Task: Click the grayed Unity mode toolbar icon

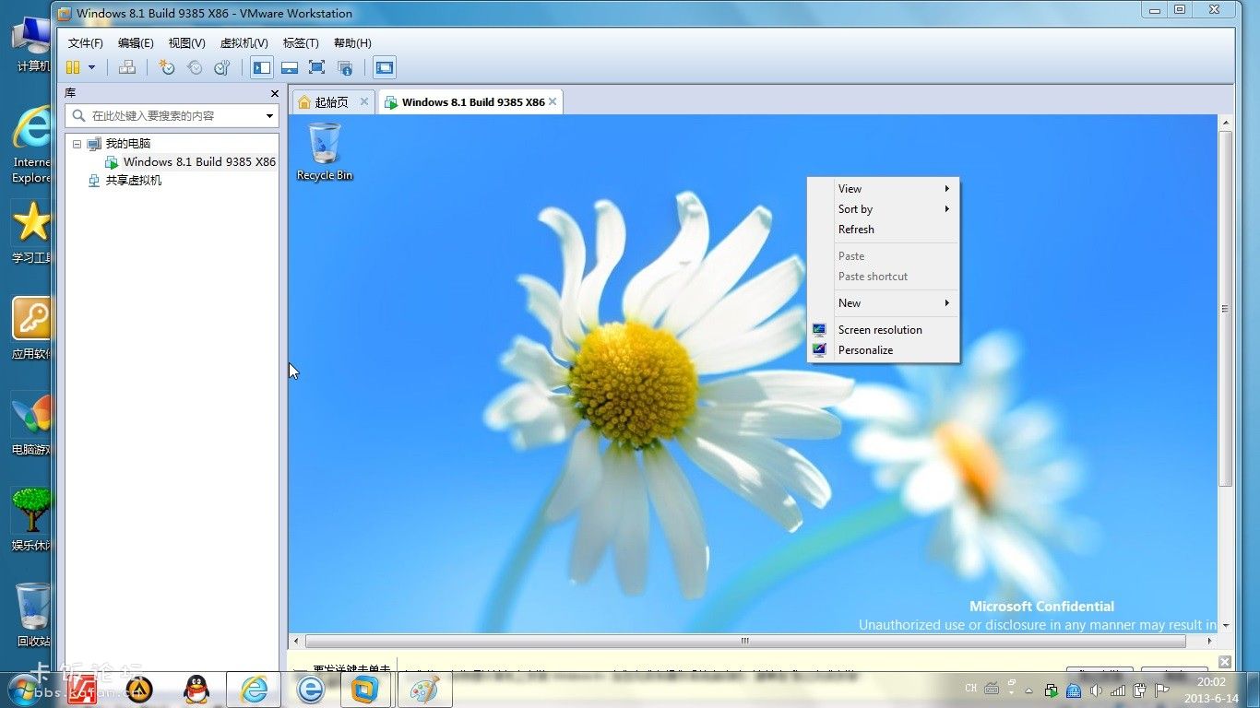Action: click(345, 67)
